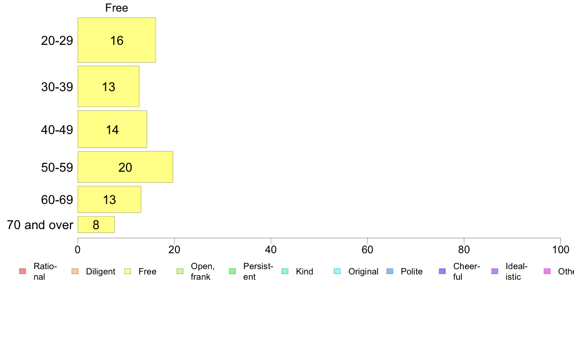Click the Rational legend color swatch
The image size is (574, 355).
(22, 271)
